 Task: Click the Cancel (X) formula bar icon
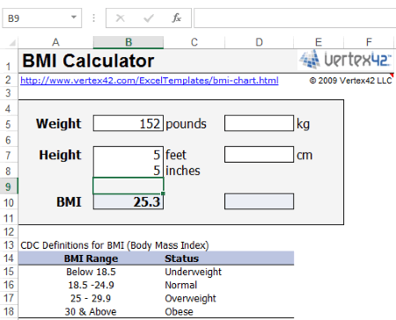point(121,18)
